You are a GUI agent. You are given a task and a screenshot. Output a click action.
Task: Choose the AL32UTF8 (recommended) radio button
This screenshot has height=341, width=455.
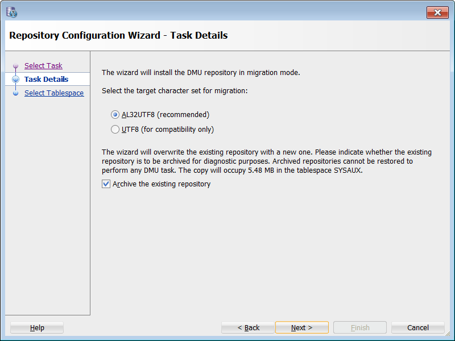[115, 115]
